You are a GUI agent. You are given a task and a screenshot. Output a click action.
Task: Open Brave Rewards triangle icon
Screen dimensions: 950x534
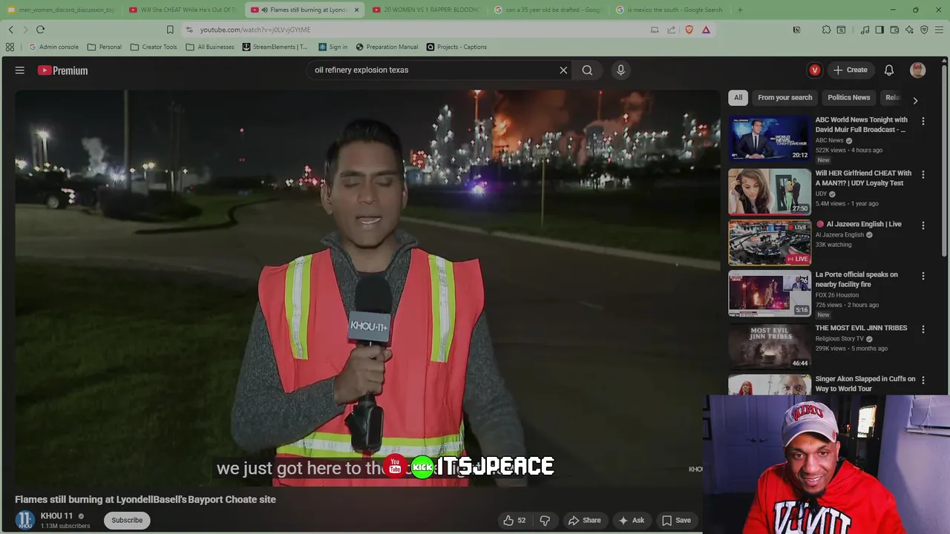coord(706,30)
